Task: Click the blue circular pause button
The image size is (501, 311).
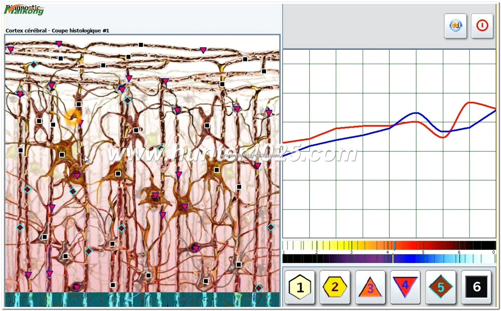Action: [455, 25]
